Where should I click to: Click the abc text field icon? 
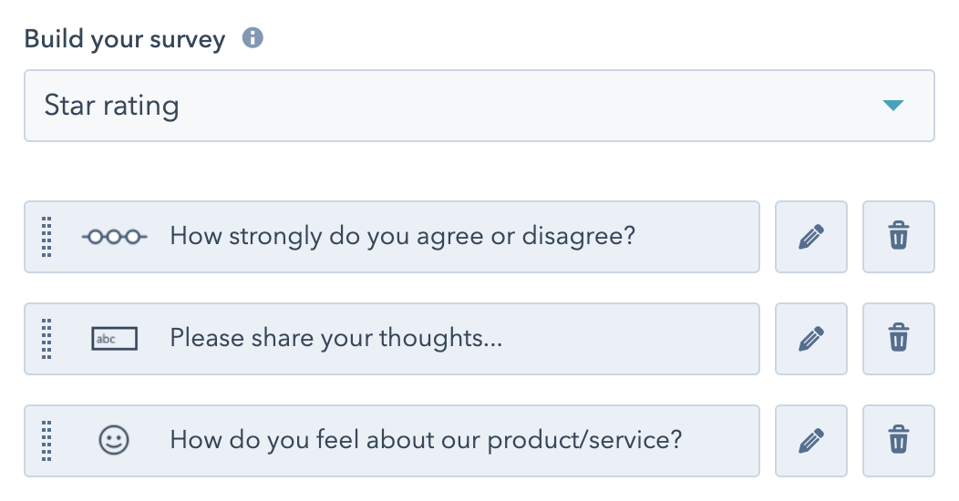point(114,339)
